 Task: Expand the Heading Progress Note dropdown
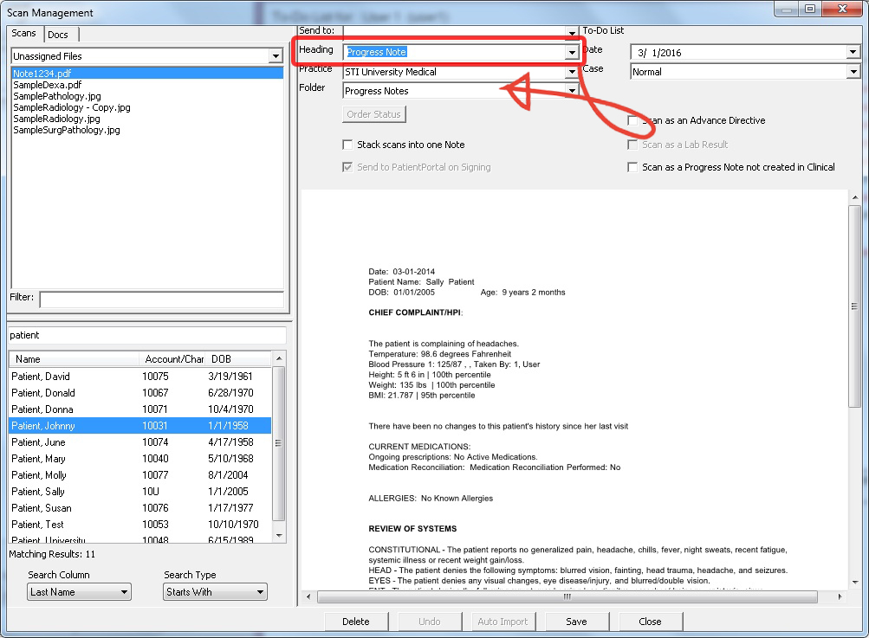(571, 53)
